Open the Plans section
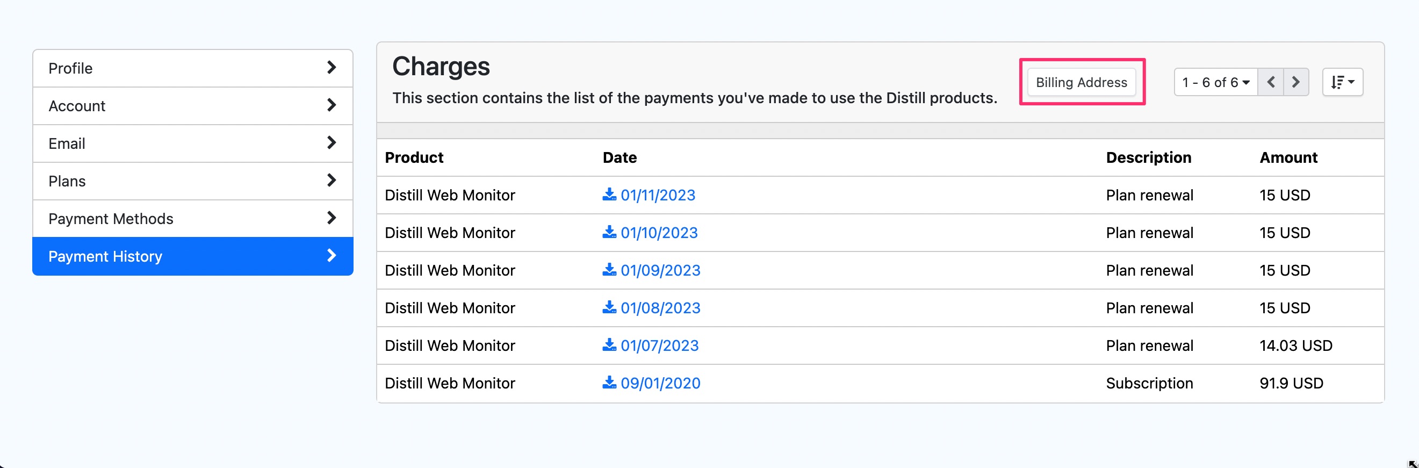Image resolution: width=1419 pixels, height=468 pixels. coord(193,181)
